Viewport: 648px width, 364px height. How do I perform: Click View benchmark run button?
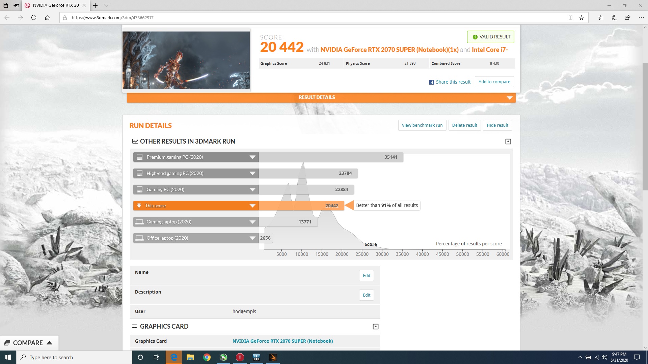pos(422,125)
